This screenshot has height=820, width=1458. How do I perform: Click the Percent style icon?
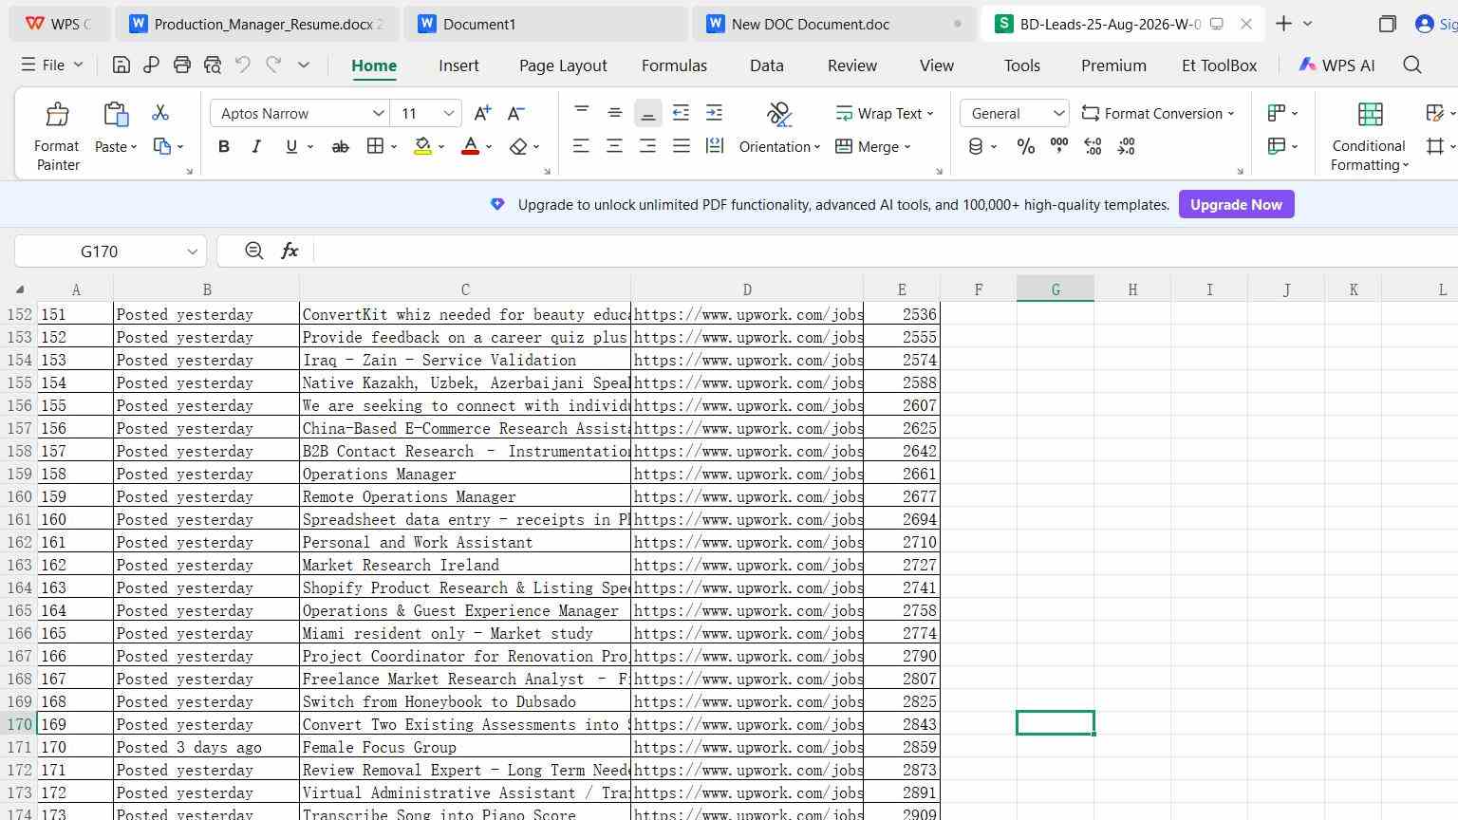[x=1026, y=146]
